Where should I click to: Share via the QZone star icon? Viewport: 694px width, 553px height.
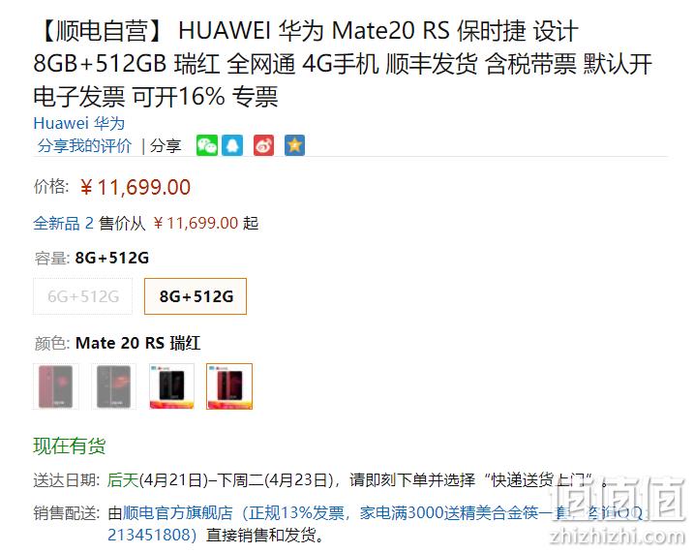pos(294,145)
